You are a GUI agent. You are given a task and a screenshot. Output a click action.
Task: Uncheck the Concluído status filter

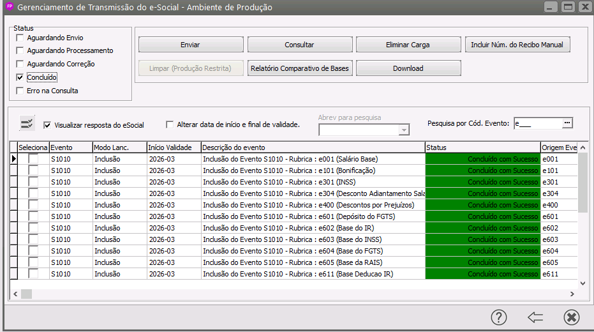click(20, 77)
